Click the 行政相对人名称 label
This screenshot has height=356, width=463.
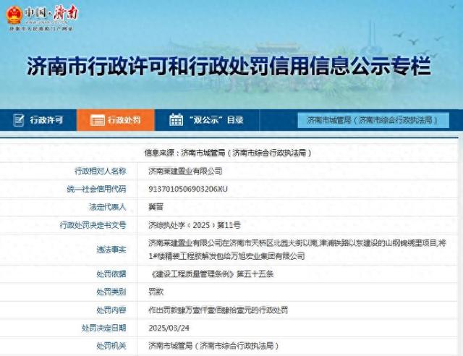coord(101,171)
